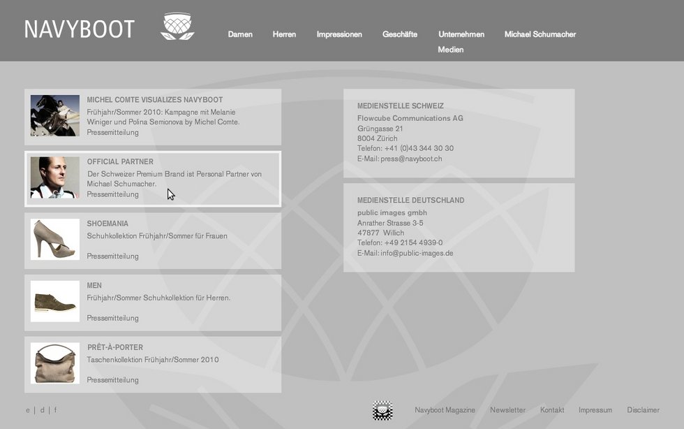Open Pressemitteilung for Men's shoe collection

point(112,318)
